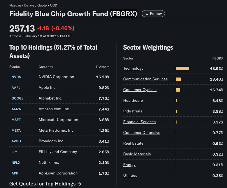Click the Technology weighting bar
The width and height of the screenshot is (227, 188).
182,68
